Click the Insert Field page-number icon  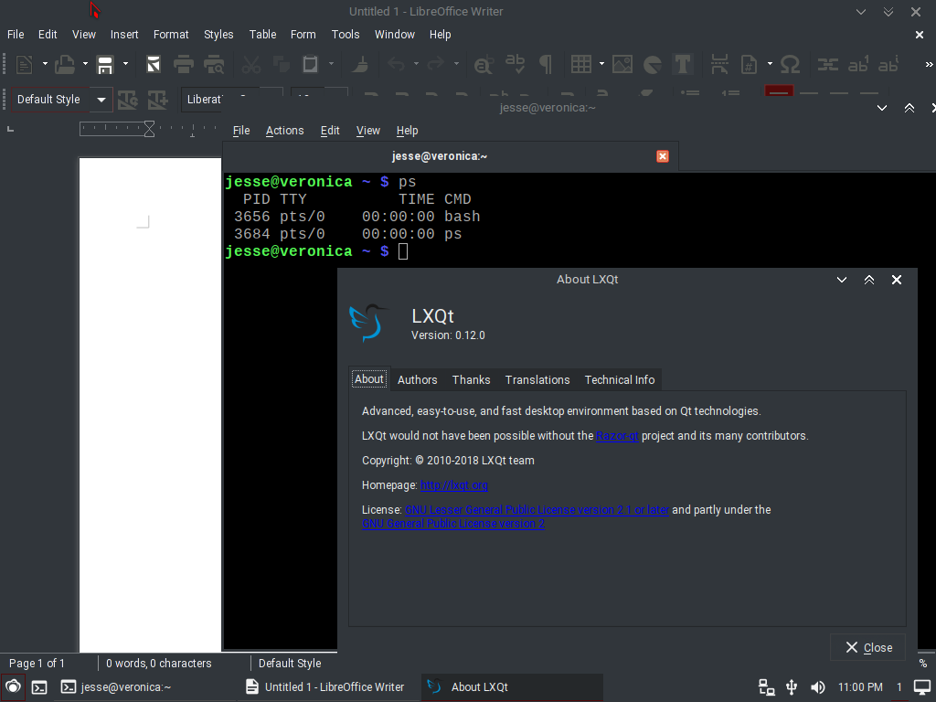coord(750,64)
